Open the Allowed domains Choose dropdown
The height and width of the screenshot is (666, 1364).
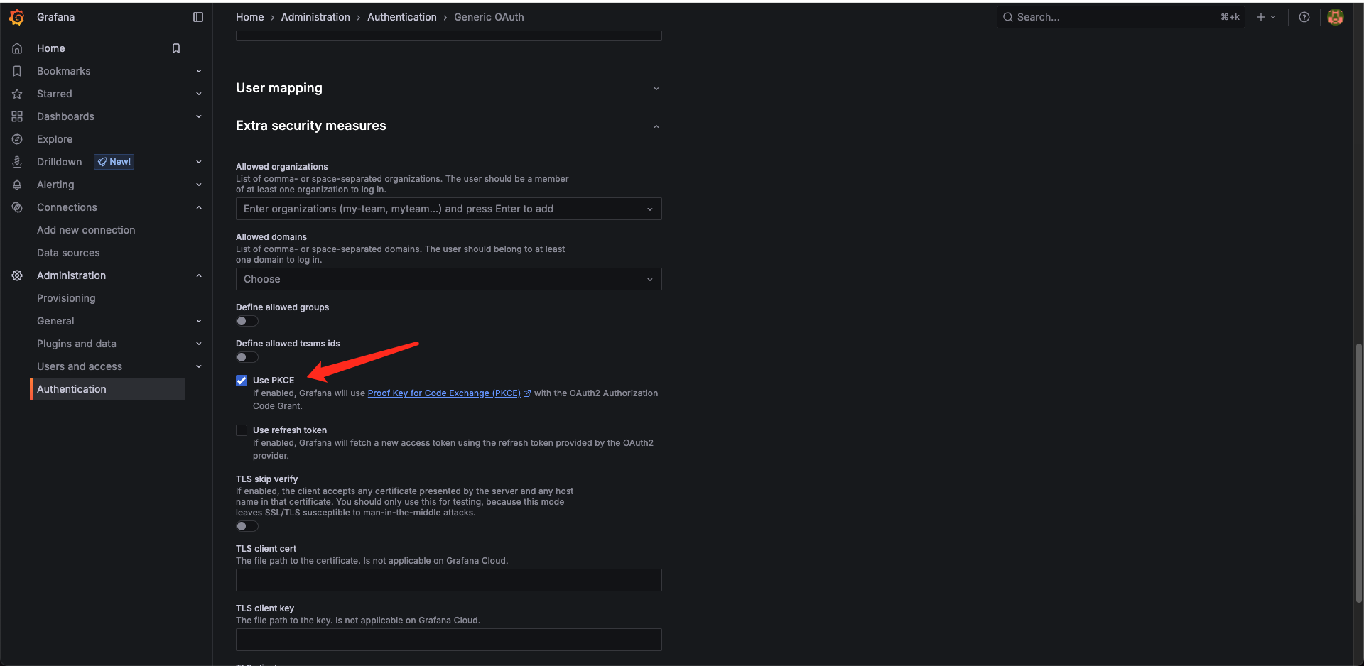(448, 279)
